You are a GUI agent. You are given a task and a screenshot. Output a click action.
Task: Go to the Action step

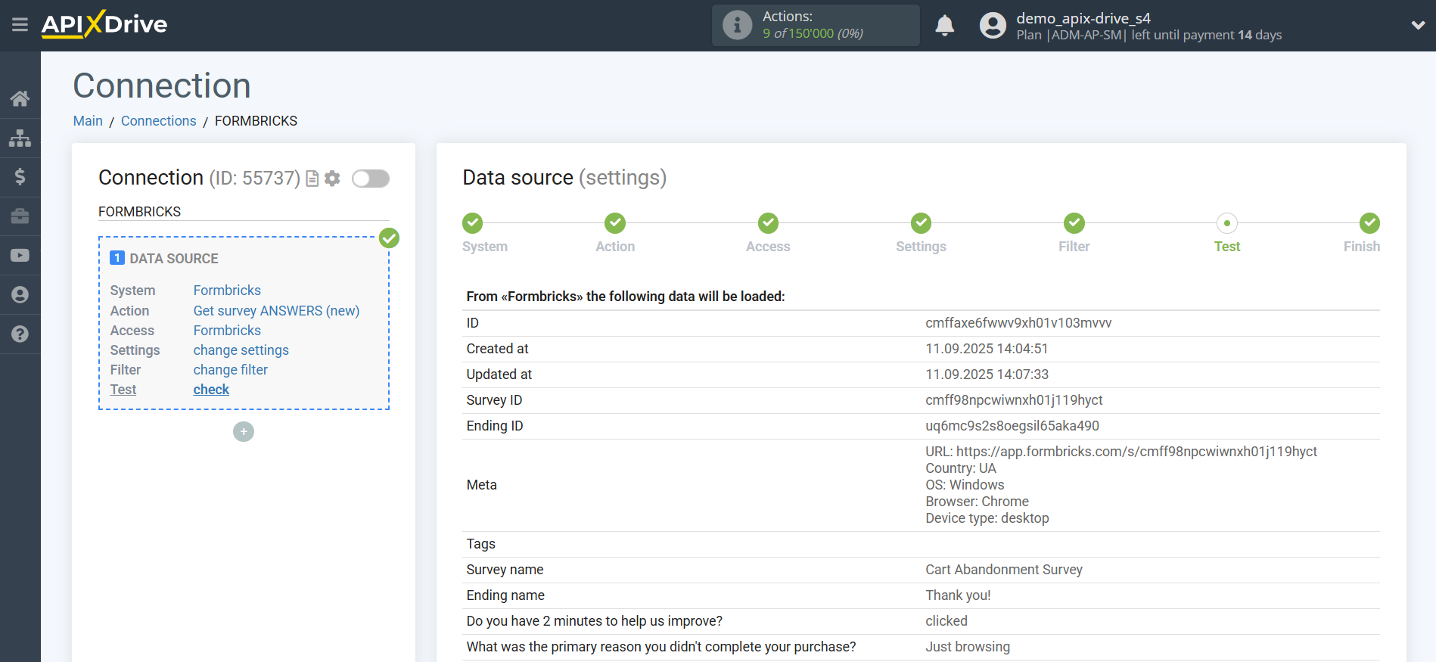pos(615,247)
